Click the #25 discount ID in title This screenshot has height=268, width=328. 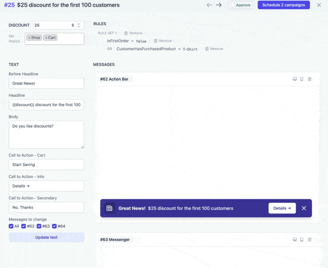[x=10, y=5]
